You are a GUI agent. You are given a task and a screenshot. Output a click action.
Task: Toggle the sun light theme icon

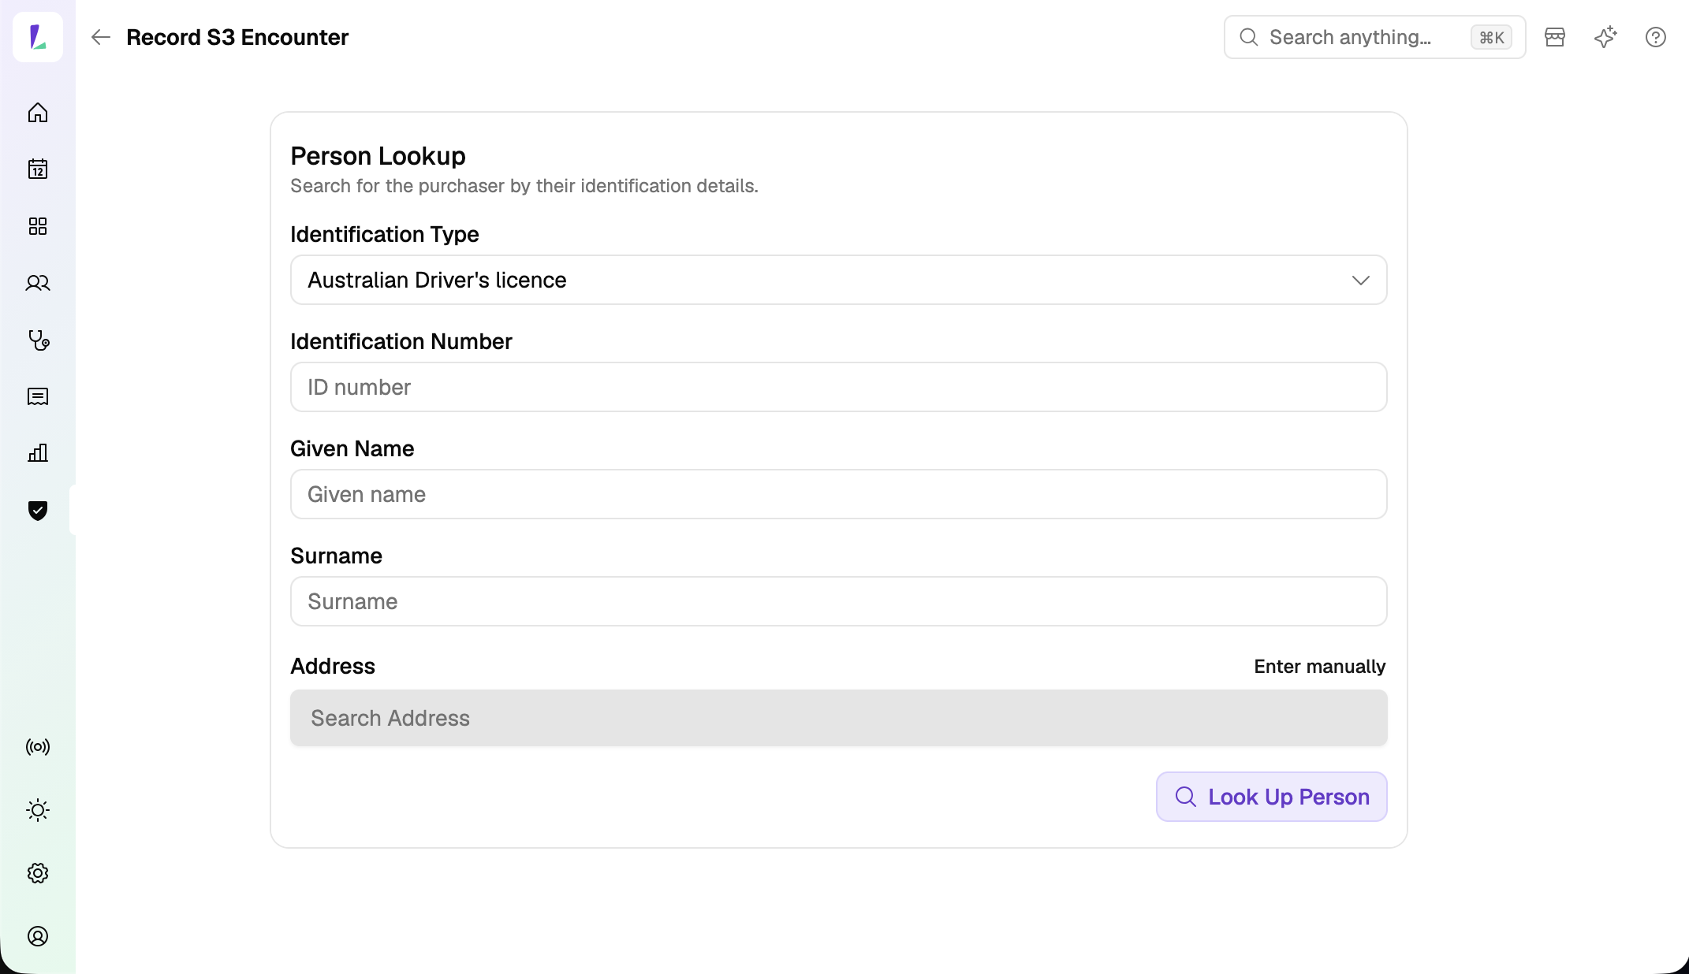pyautogui.click(x=38, y=810)
